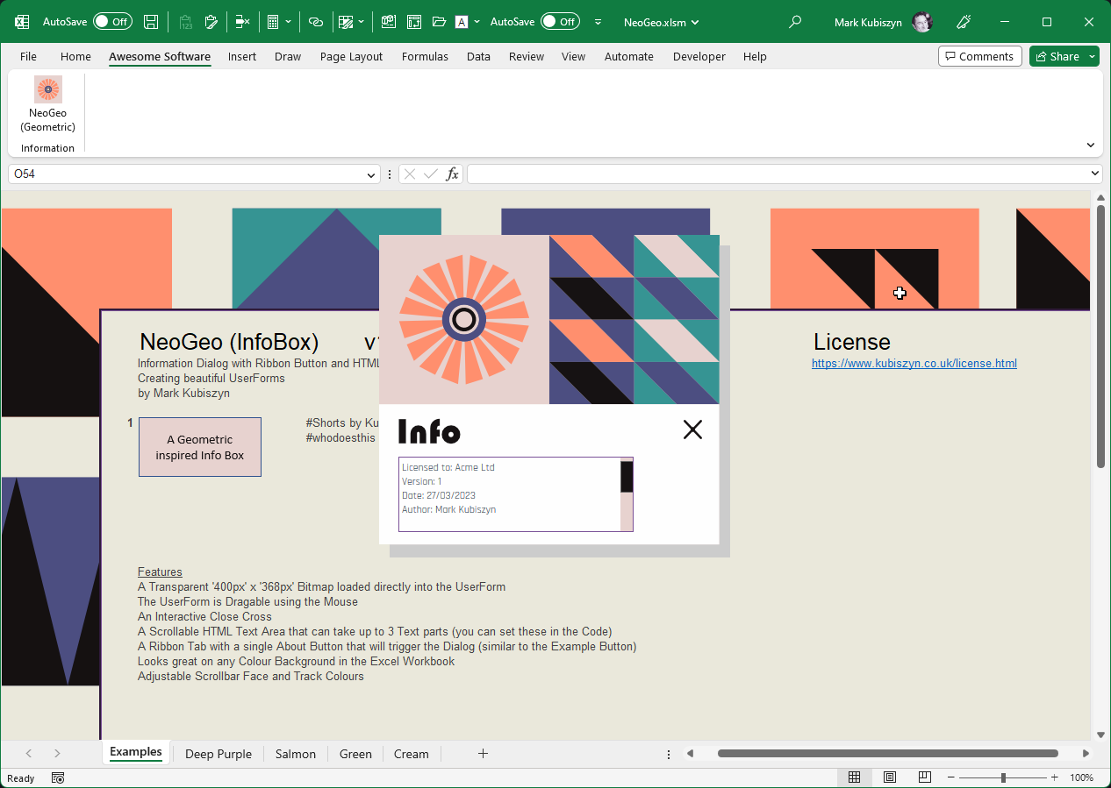The height and width of the screenshot is (788, 1111).
Task: Open the Formulas ribbon tab
Action: [425, 56]
